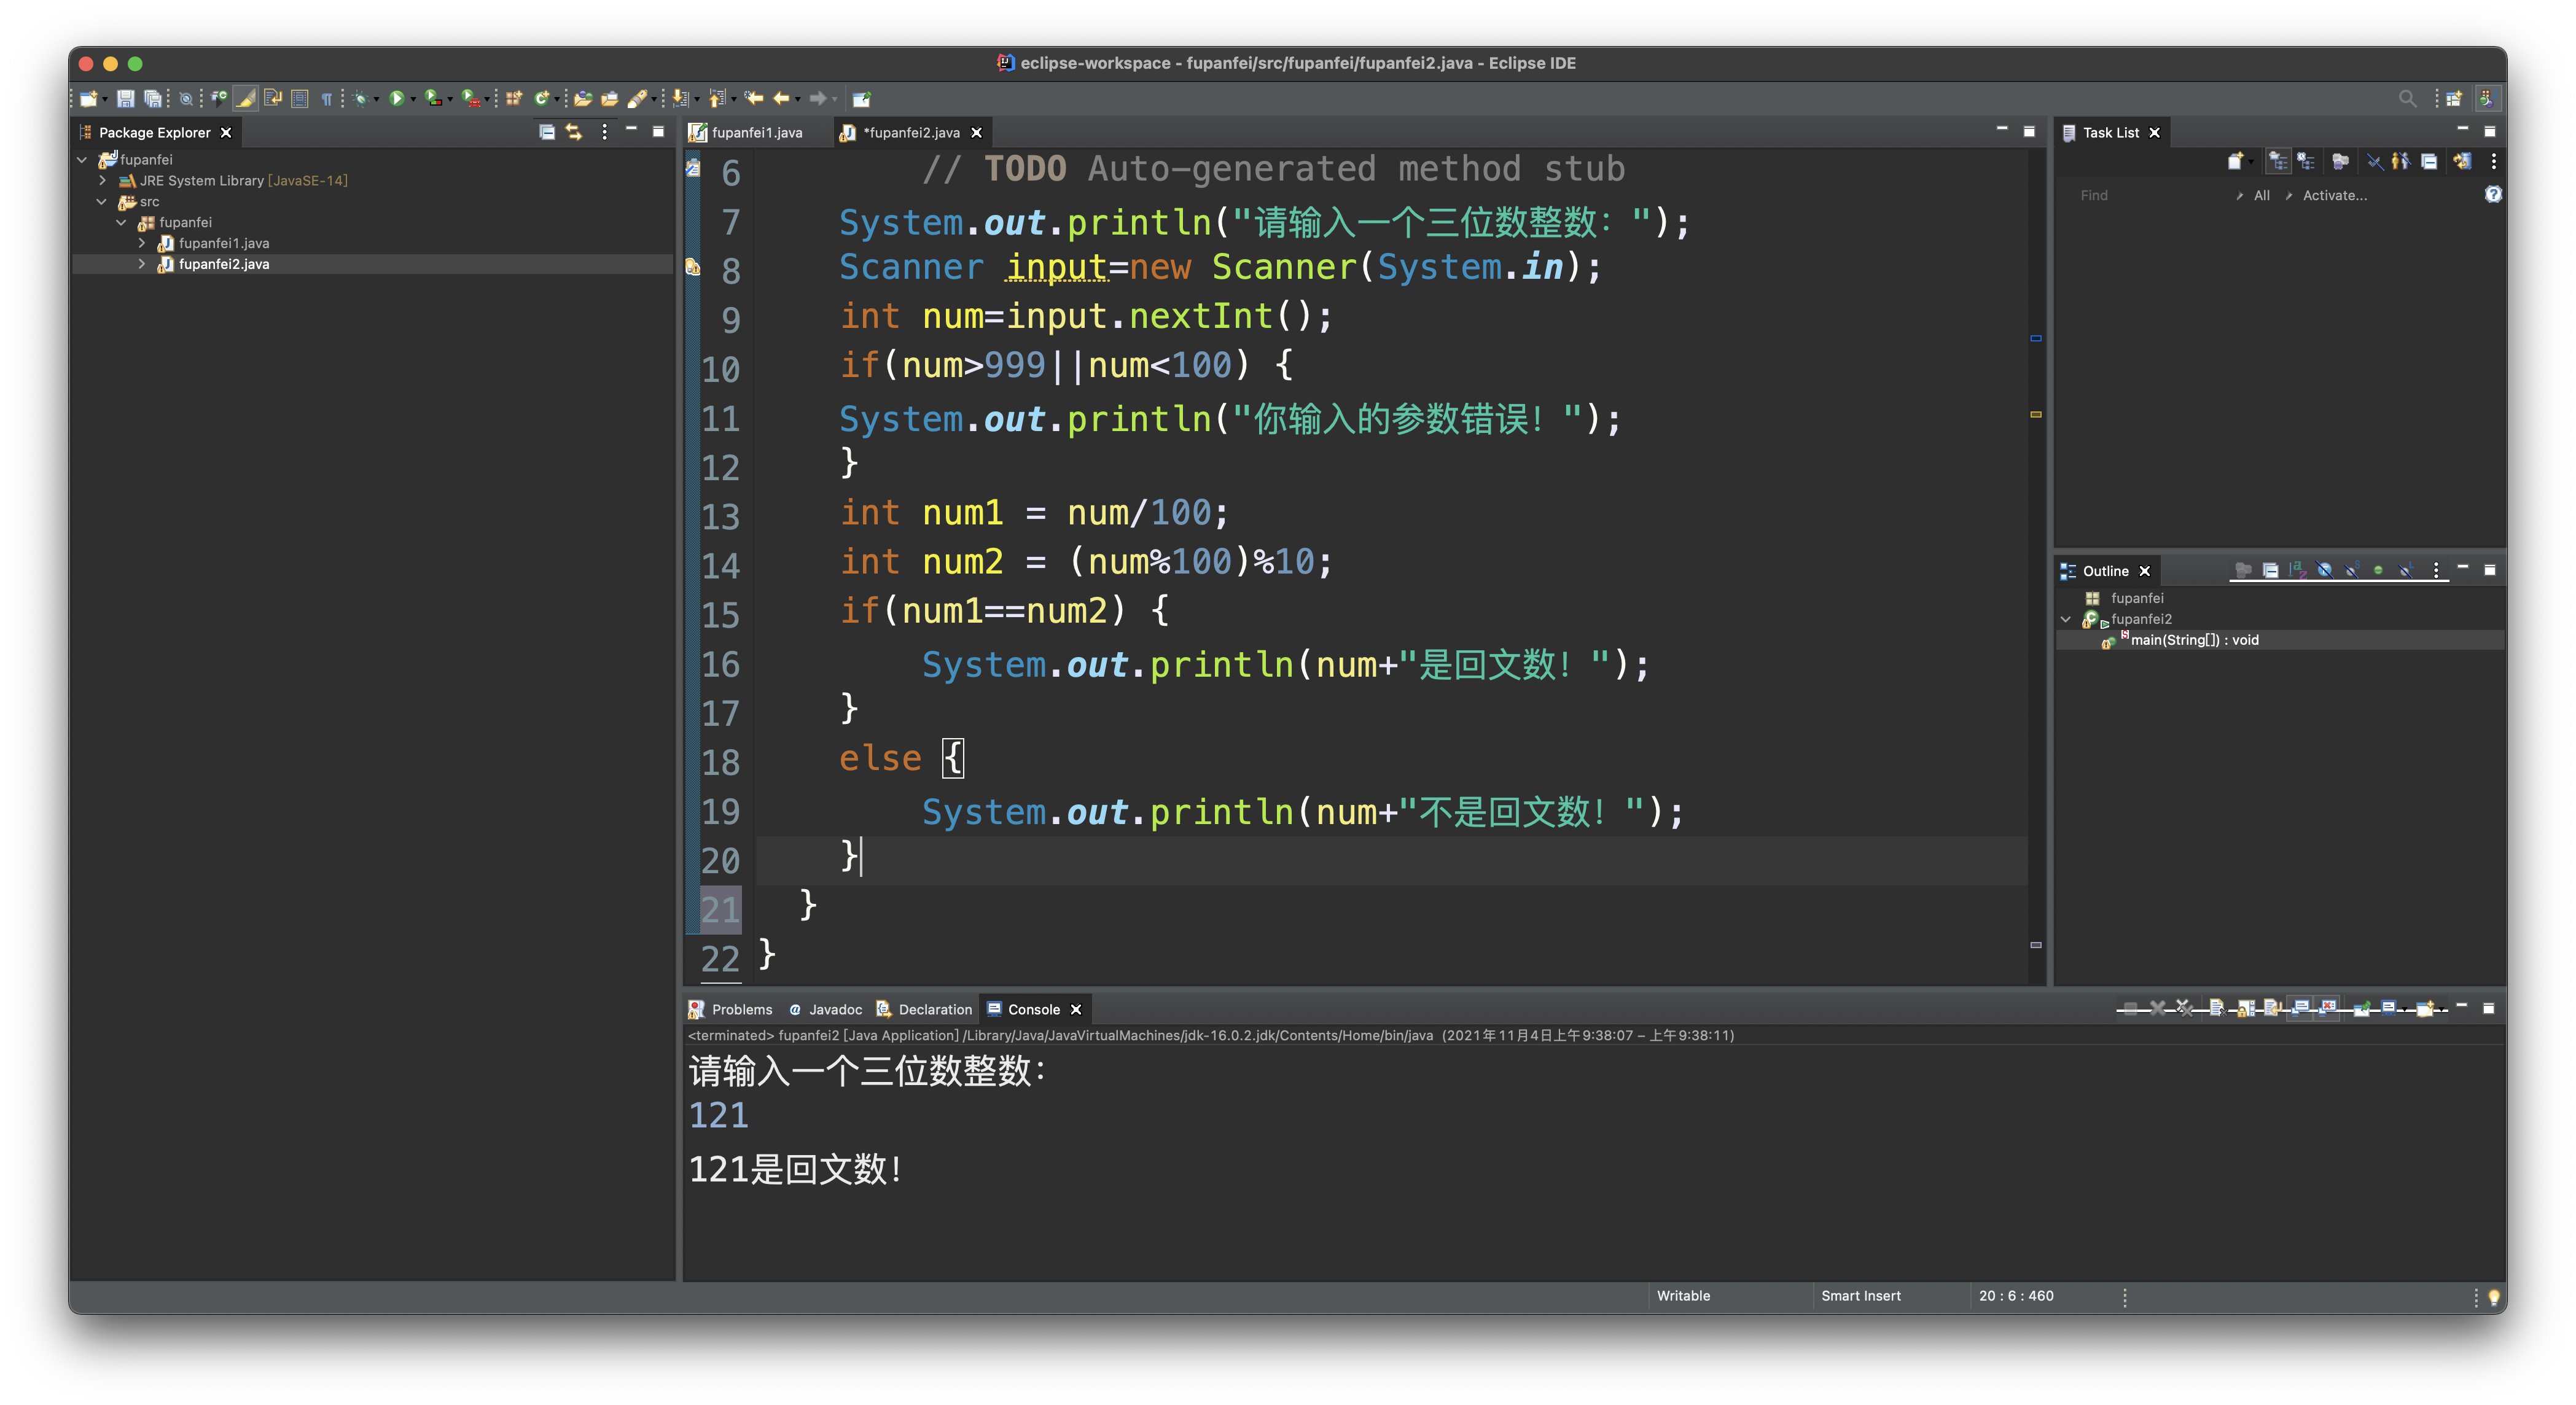
Task: Toggle Word Wrap in main toolbar
Action: coord(273,98)
